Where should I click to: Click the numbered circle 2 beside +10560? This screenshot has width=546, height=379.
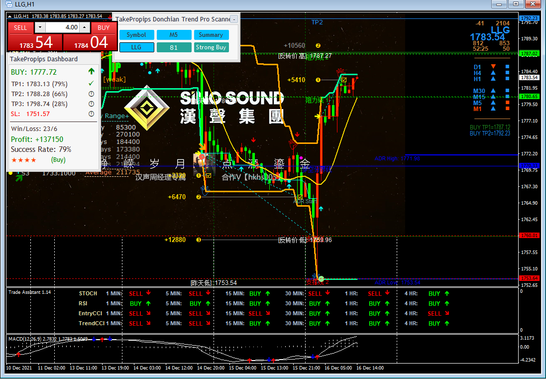(318, 45)
